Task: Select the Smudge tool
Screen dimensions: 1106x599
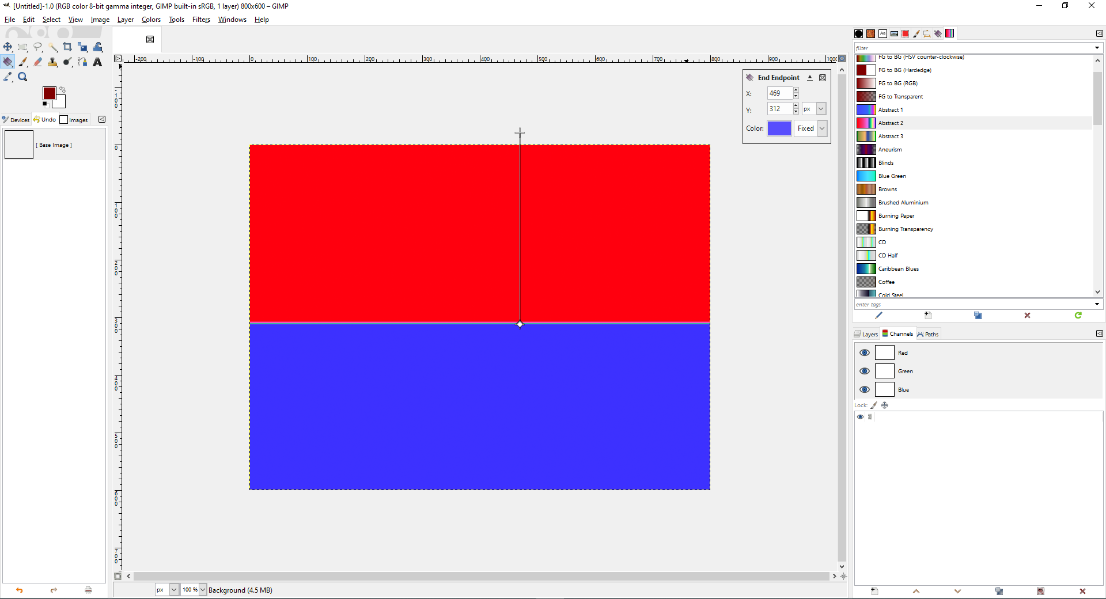Action: coord(67,62)
